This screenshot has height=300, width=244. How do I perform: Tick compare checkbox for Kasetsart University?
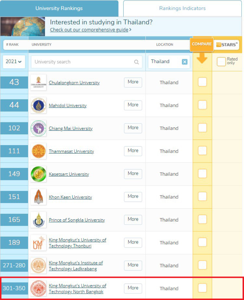pos(202,173)
